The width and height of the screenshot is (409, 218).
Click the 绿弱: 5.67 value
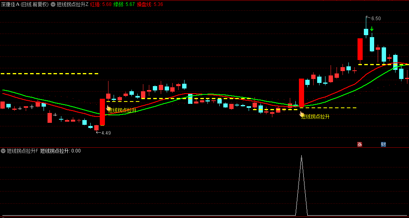click(124, 4)
